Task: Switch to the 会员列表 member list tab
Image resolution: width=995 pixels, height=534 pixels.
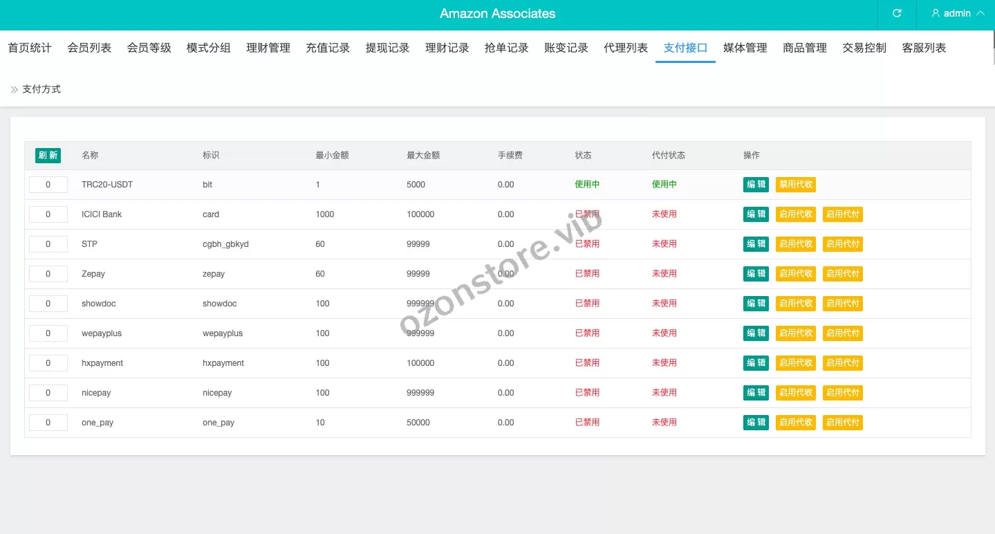Action: 89,48
